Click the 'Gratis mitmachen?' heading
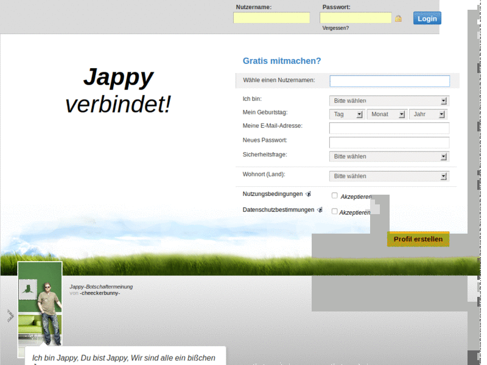Screen dimensions: 487x365 pyautogui.click(x=282, y=61)
